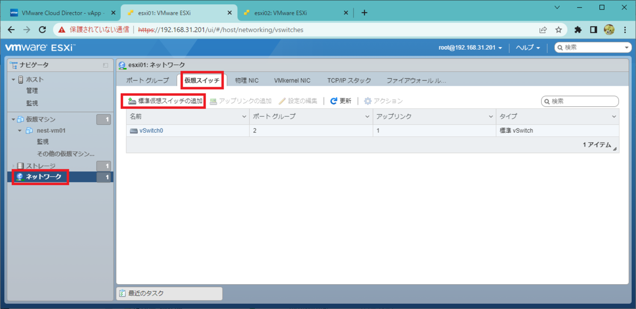Switch to the 物理 NIC tab
This screenshot has height=309, width=636.
click(248, 80)
